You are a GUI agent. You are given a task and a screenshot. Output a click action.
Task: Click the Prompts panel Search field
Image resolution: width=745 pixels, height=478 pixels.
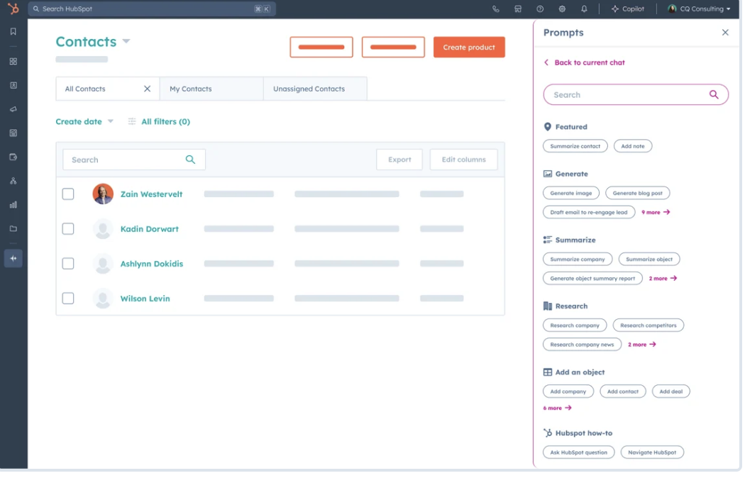click(636, 95)
